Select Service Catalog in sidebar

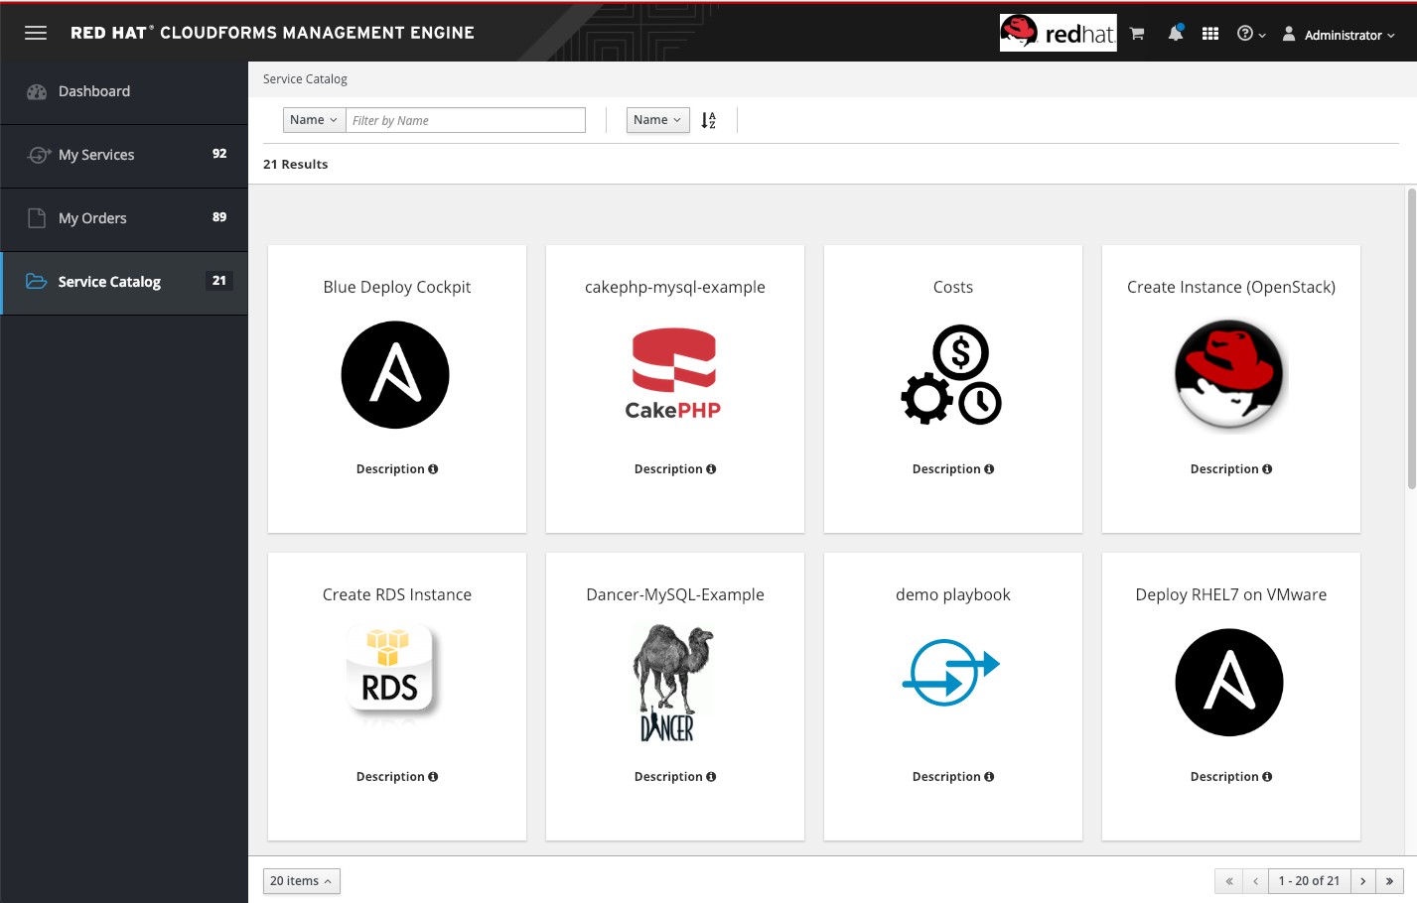point(124,282)
